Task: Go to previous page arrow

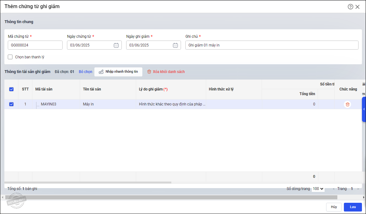Action: [334, 189]
